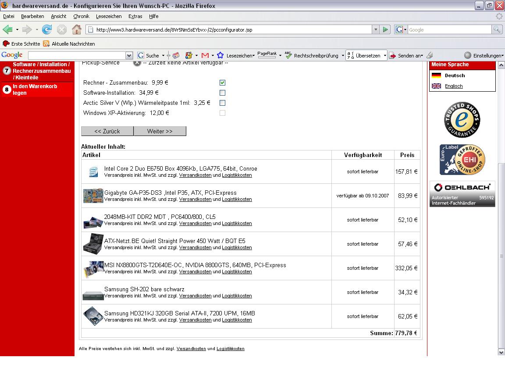Uncheck the Rechner-Zusammenbau checkbox

point(222,82)
